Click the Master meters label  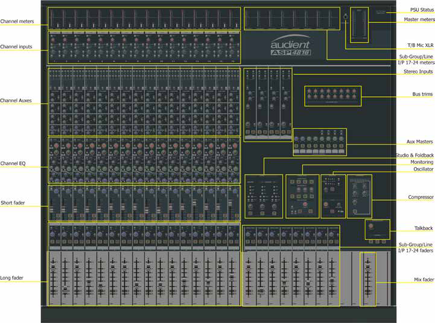coord(419,19)
